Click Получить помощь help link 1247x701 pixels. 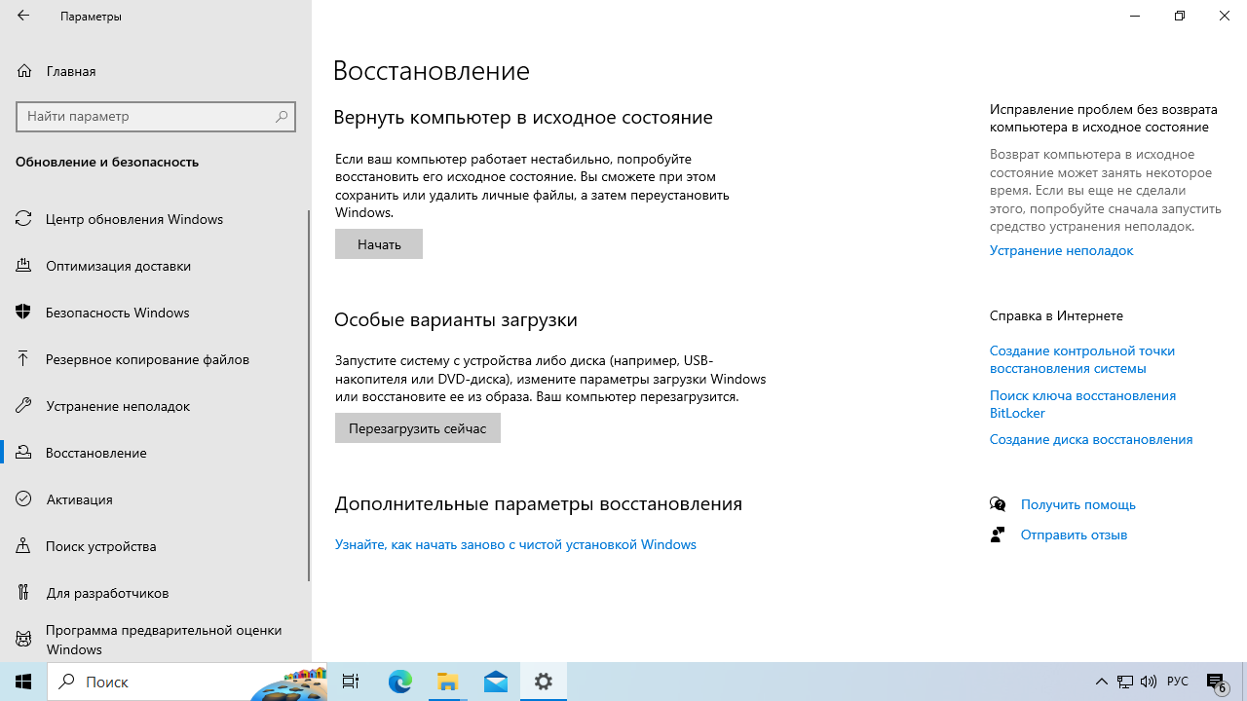click(1077, 504)
